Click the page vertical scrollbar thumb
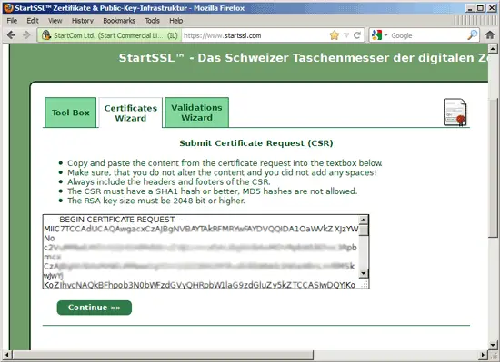 tap(493, 168)
